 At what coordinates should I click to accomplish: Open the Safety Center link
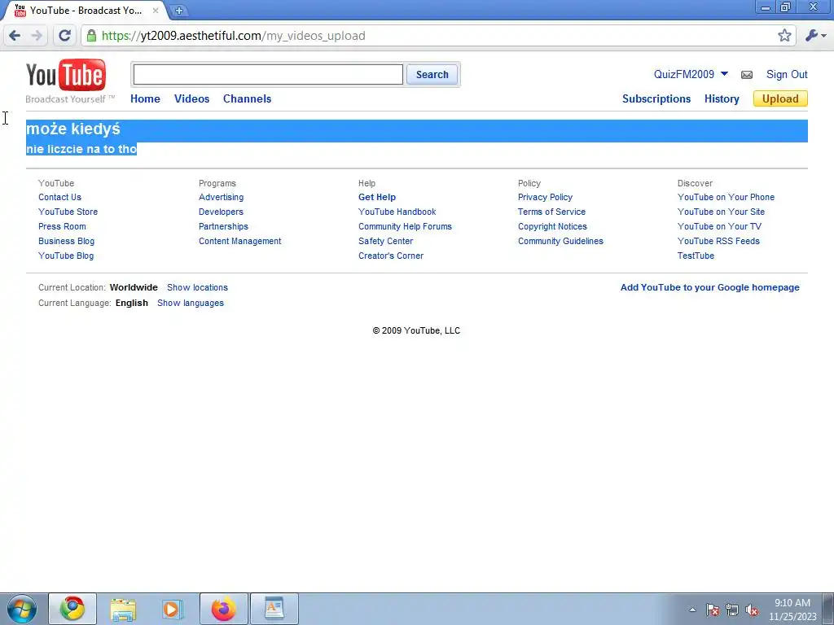pyautogui.click(x=385, y=241)
